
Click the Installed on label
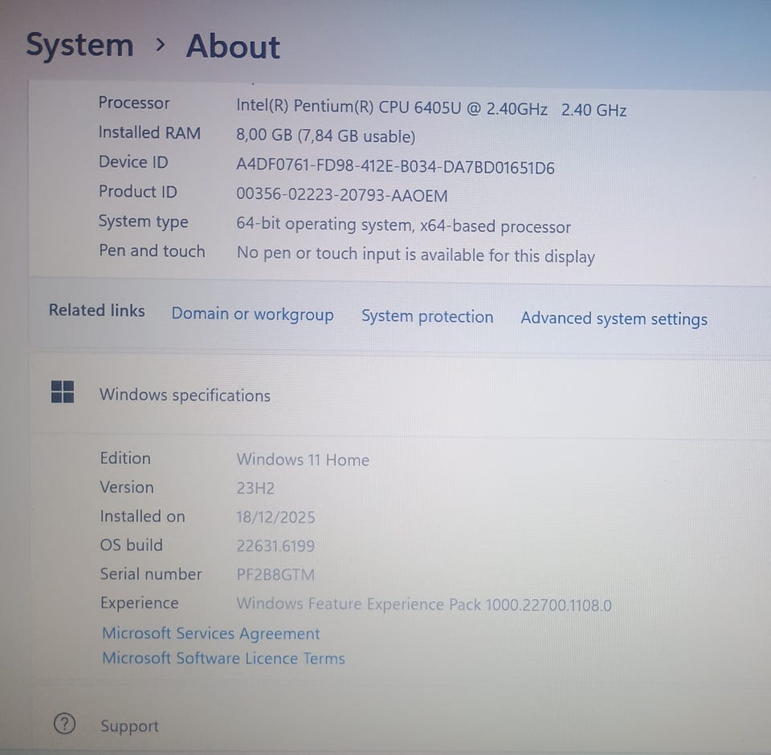[x=143, y=516]
